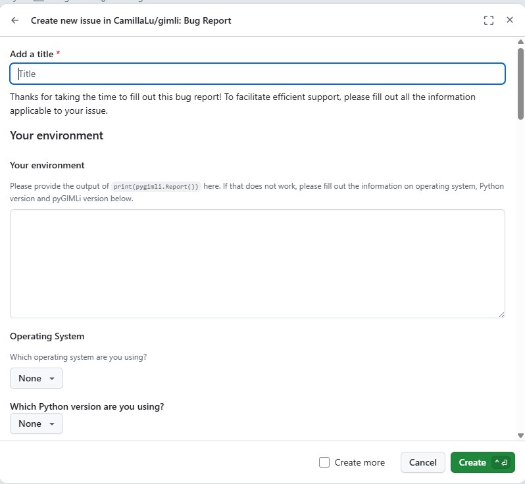This screenshot has height=484, width=525.
Task: Close the Create new issue dialog
Action: click(510, 20)
